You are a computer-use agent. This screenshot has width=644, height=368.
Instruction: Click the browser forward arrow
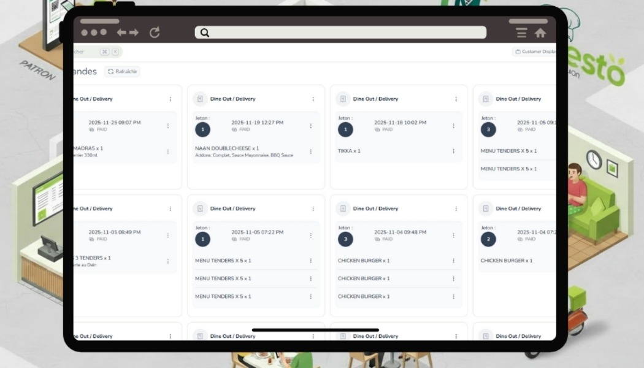pos(134,33)
